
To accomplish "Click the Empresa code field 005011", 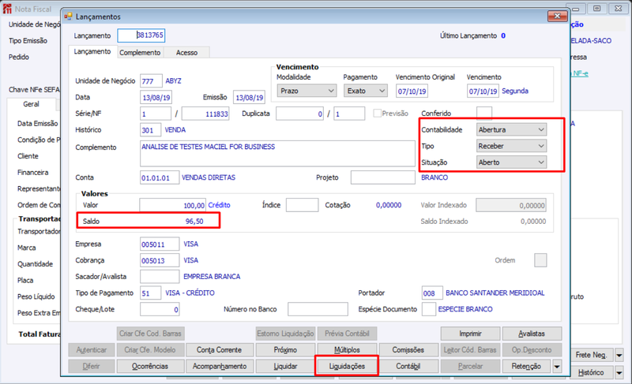I will pyautogui.click(x=160, y=244).
